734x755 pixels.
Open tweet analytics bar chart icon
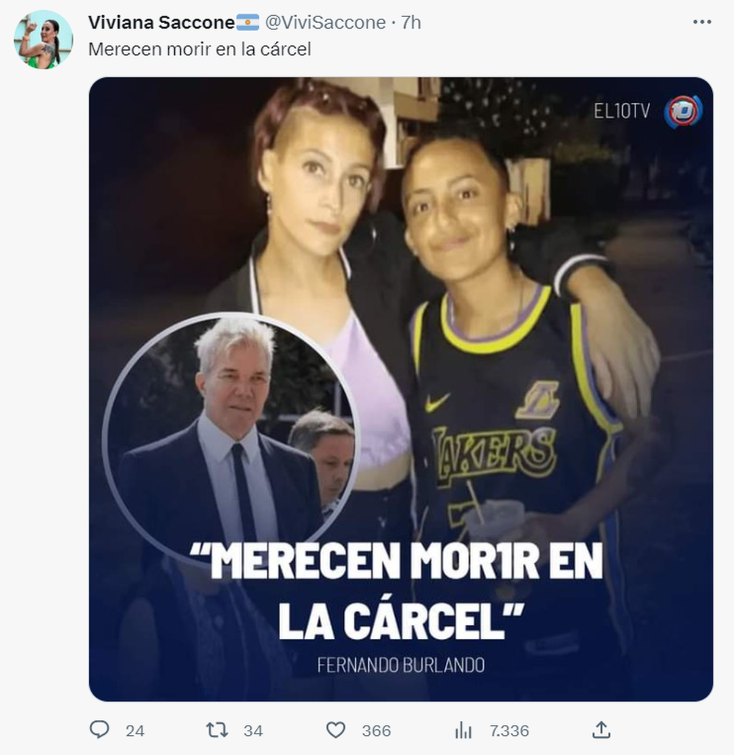point(463,730)
